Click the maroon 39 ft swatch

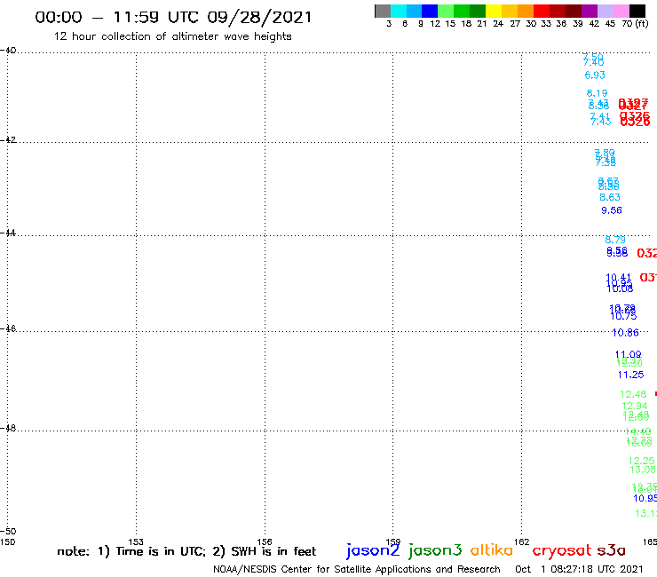(574, 11)
